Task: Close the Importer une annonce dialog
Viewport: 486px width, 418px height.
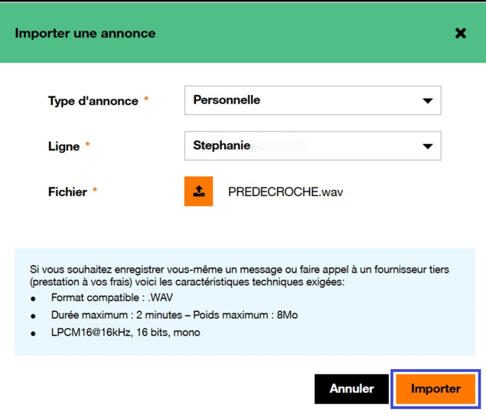Action: [x=460, y=34]
